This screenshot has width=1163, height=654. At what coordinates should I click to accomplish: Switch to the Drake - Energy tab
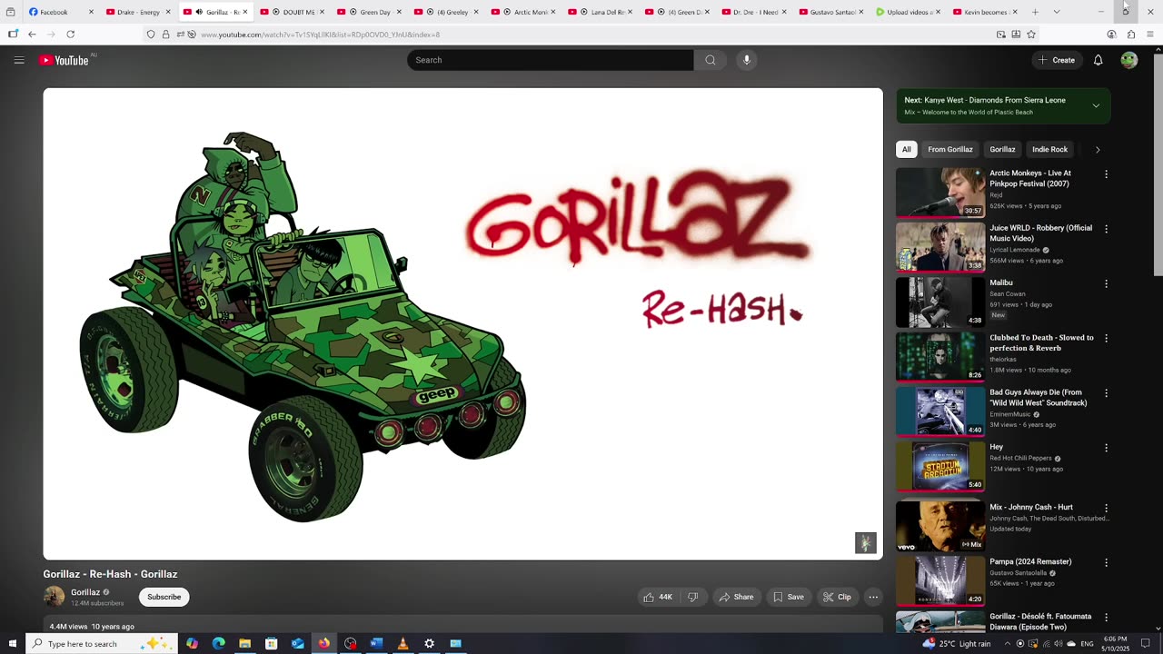pyautogui.click(x=138, y=12)
